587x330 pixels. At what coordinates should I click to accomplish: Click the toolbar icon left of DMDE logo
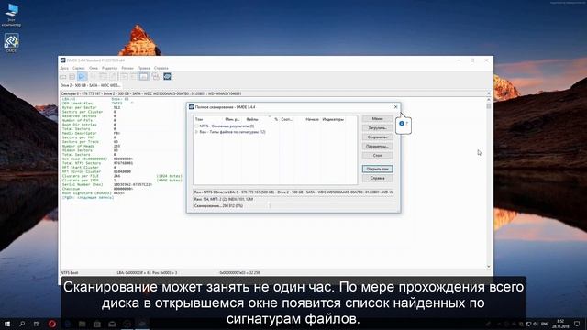click(x=156, y=77)
